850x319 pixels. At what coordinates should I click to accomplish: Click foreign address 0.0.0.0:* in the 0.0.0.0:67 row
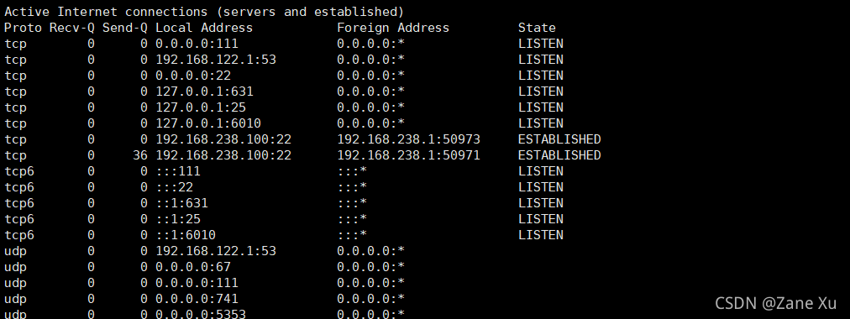(370, 267)
